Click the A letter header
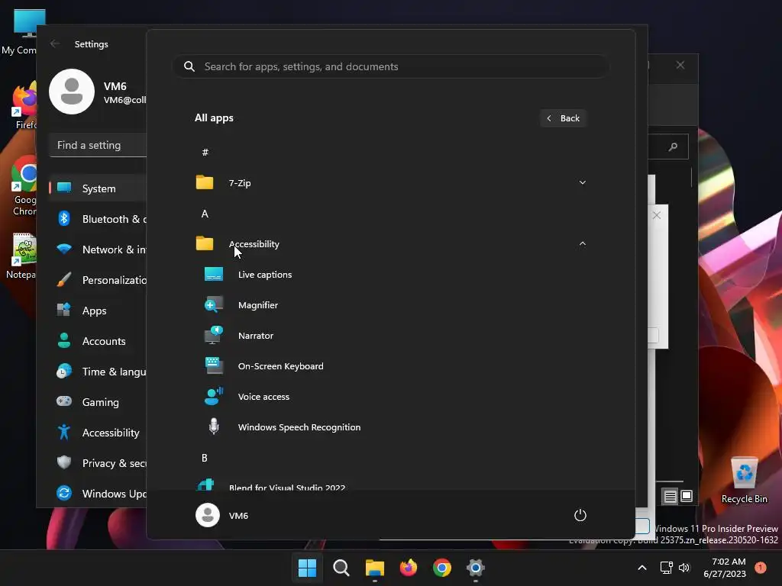 click(205, 214)
